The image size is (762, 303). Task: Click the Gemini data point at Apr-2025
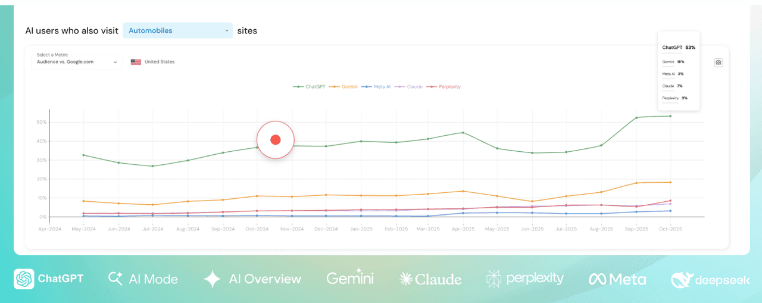click(x=463, y=191)
